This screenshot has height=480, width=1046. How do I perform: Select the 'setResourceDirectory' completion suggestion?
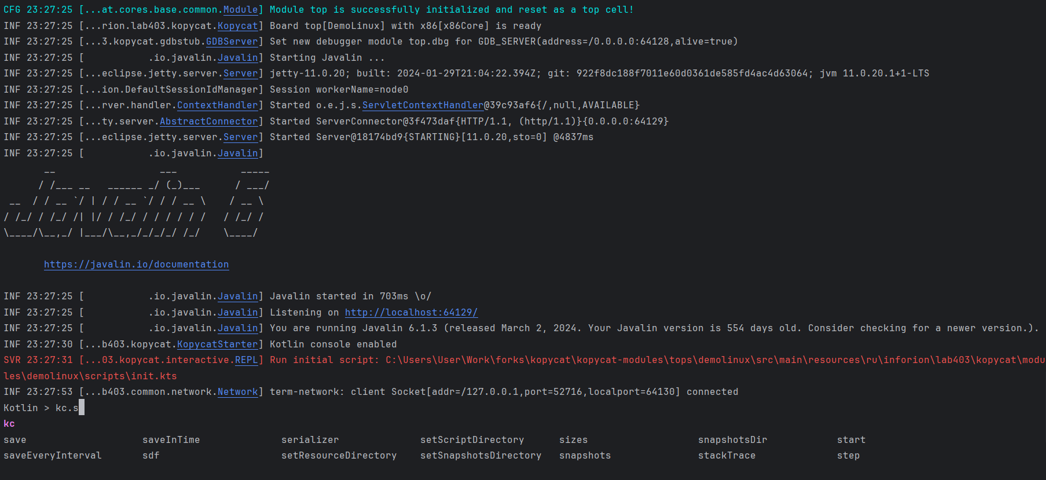(x=339, y=456)
